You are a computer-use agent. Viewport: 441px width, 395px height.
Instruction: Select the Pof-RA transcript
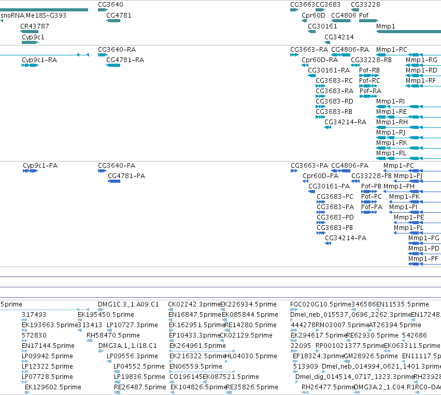pyautogui.click(x=368, y=96)
